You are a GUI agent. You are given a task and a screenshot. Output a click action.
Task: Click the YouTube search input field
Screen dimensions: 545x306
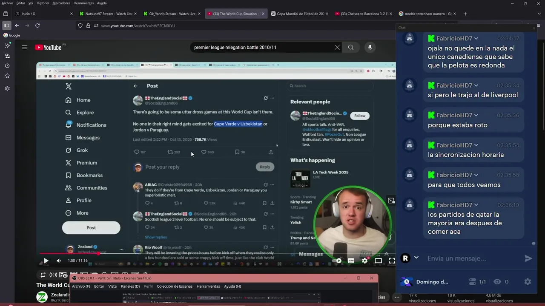tap(262, 47)
